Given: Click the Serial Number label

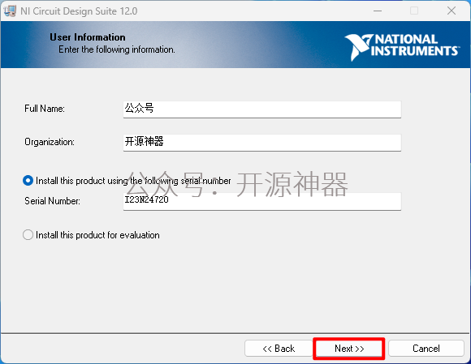Looking at the screenshot, I should (x=52, y=201).
